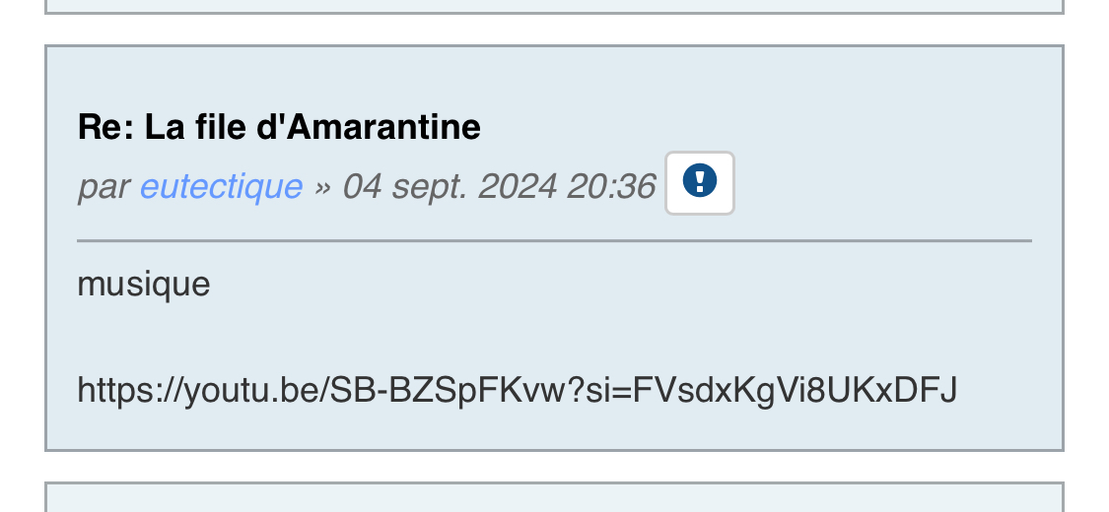
Task: Click the report post exclamation icon
Action: (x=700, y=182)
